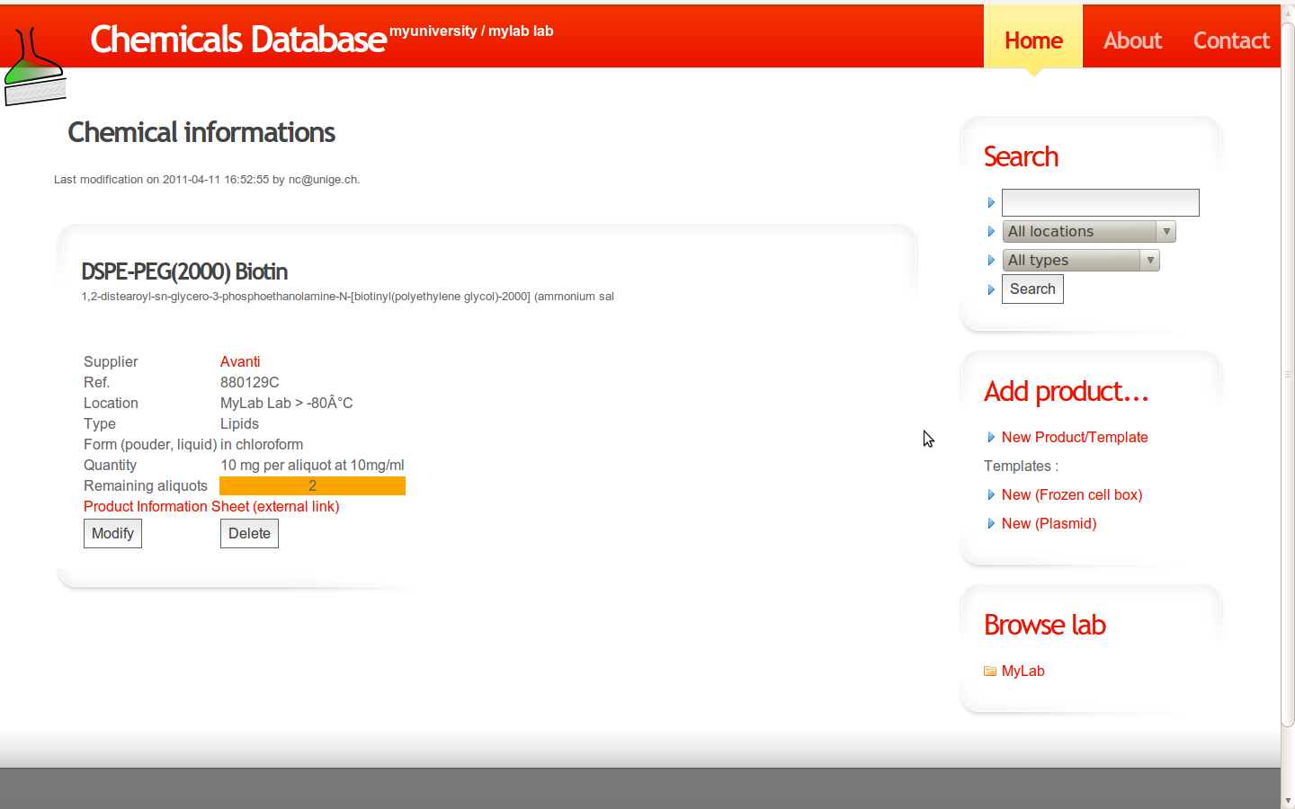Click the blue arrow beside the Search button

pyautogui.click(x=991, y=289)
